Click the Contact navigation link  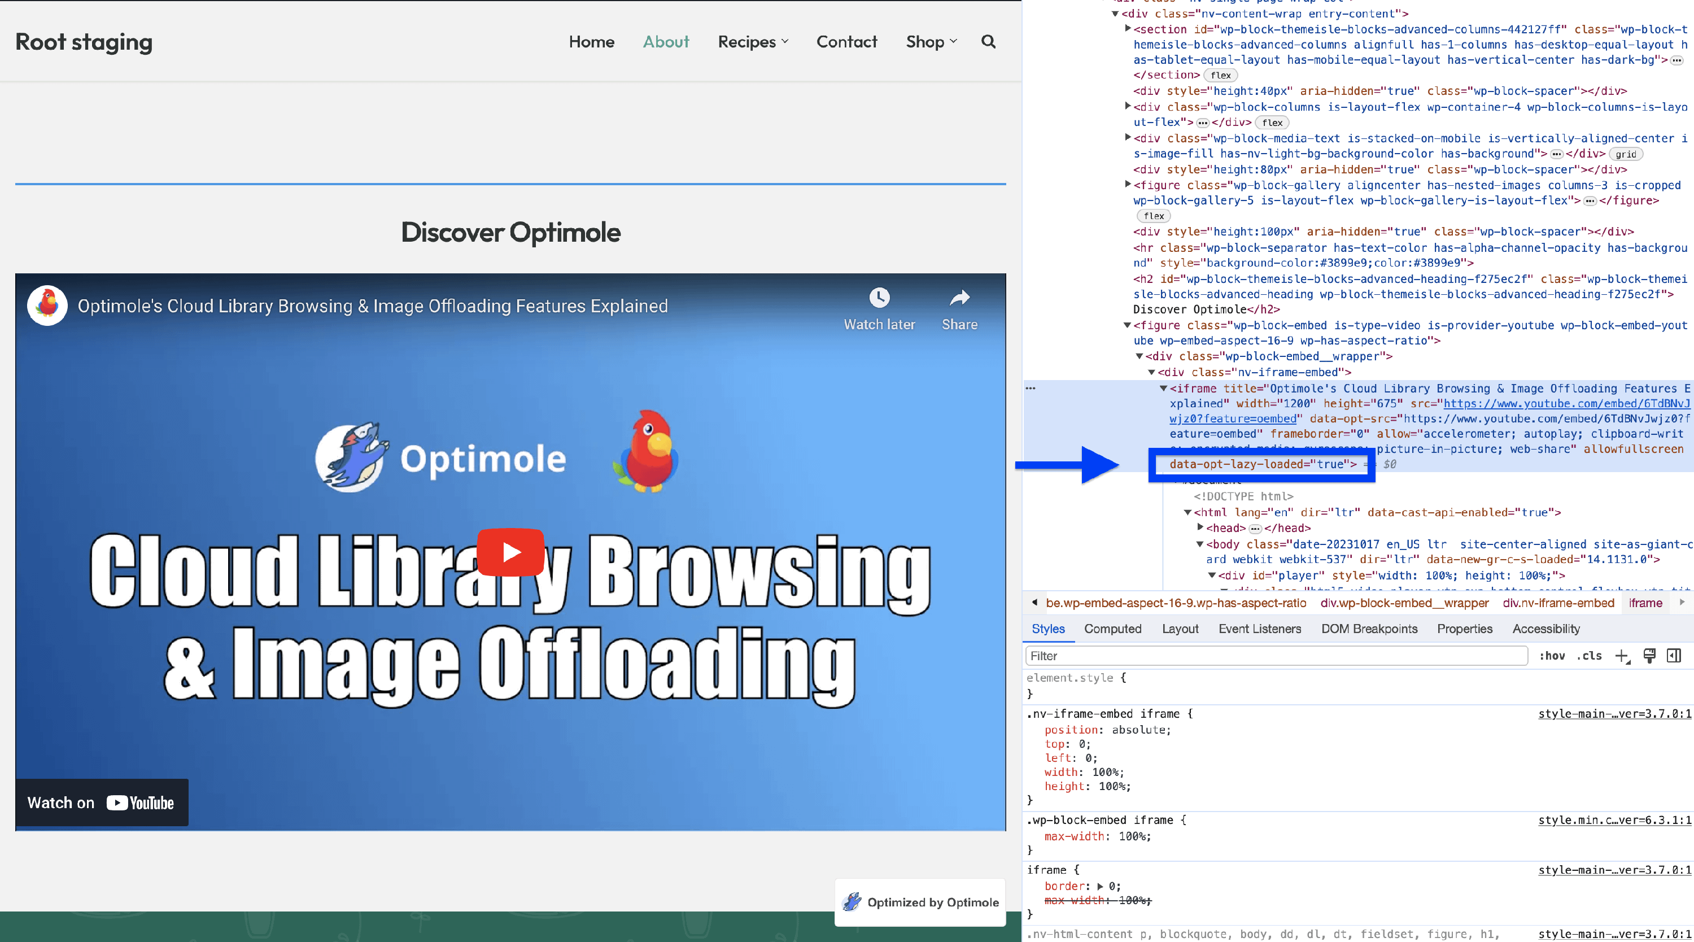[x=846, y=41]
